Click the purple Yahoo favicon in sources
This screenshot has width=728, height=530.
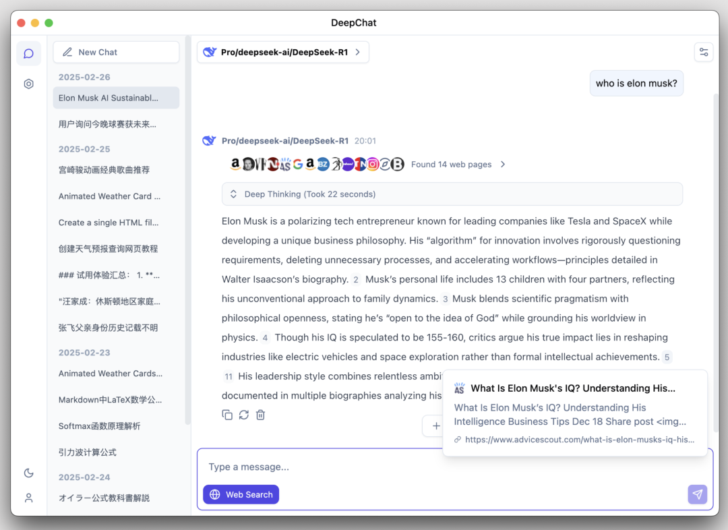(x=348, y=164)
